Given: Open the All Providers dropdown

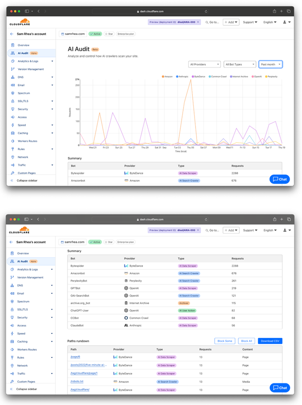Looking at the screenshot, I should [x=205, y=64].
